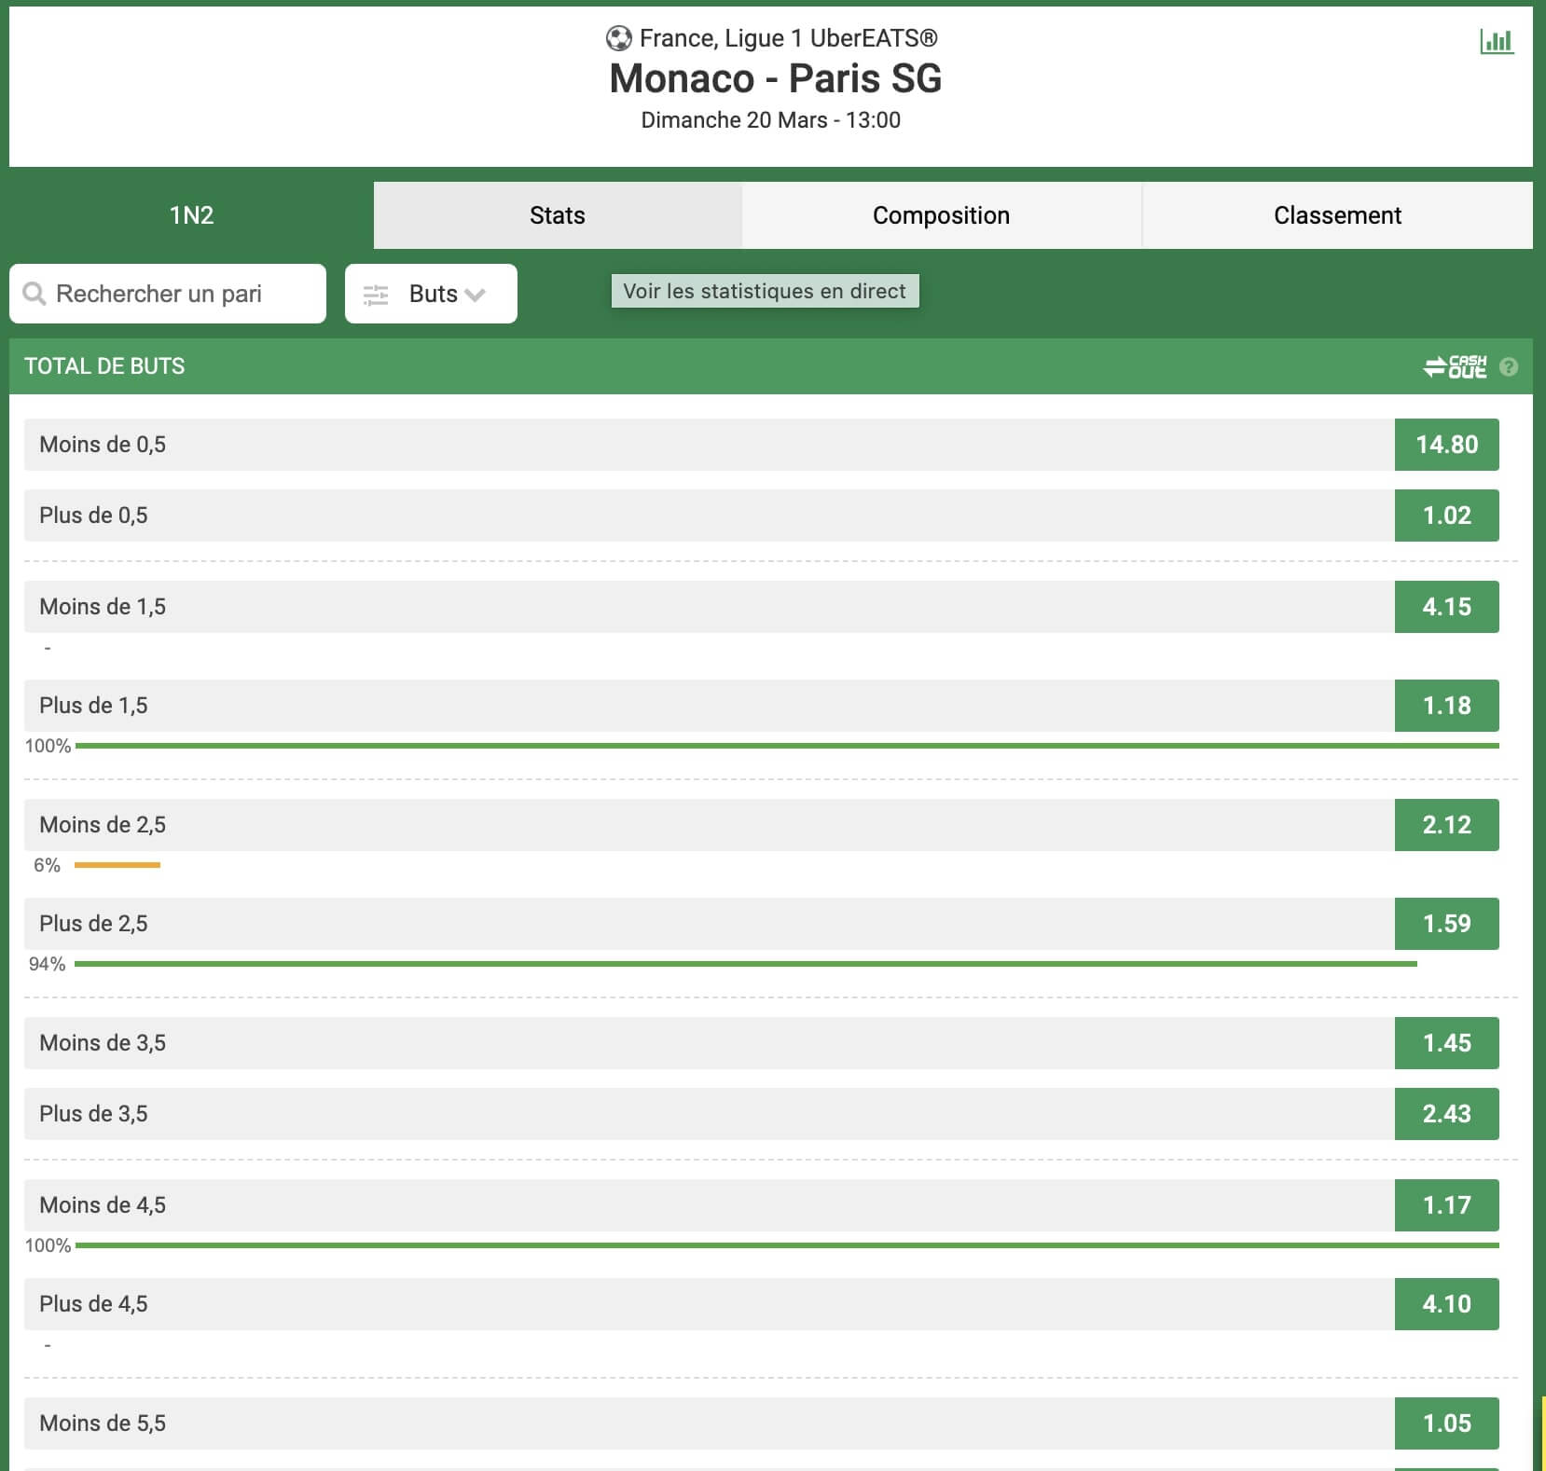Image resolution: width=1546 pixels, height=1471 pixels.
Task: Click the Cash Out icon
Action: (1455, 366)
